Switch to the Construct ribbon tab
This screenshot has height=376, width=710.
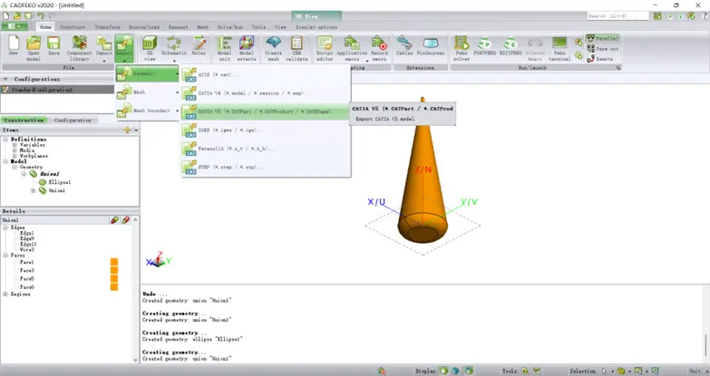[x=73, y=27]
